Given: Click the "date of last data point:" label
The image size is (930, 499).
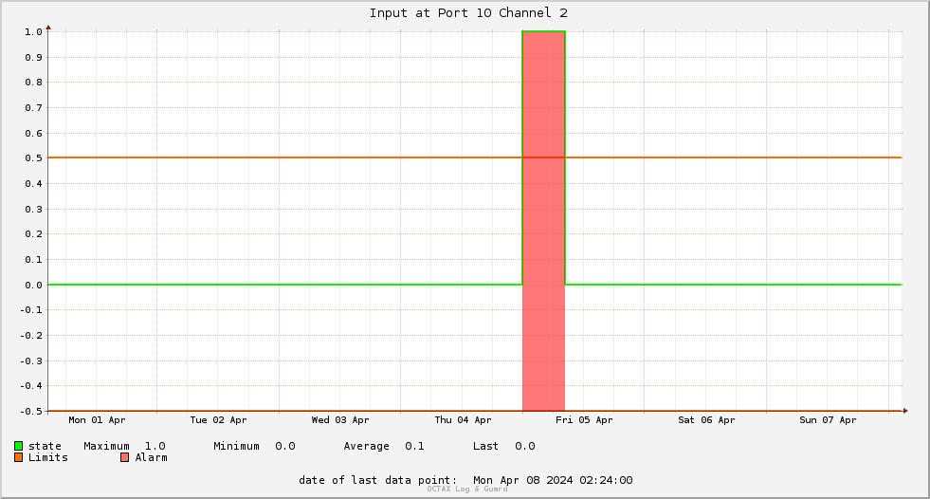Looking at the screenshot, I should 378,480.
